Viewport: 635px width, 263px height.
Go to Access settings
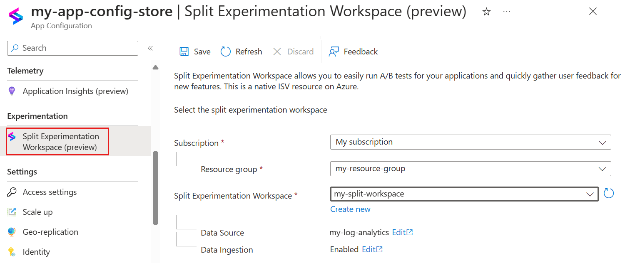50,192
